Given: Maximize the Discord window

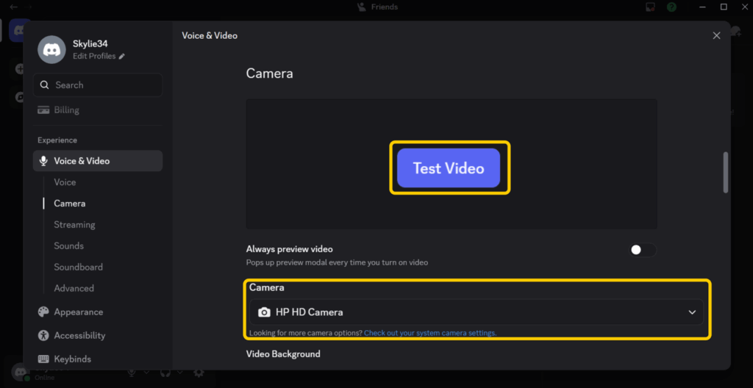Looking at the screenshot, I should coord(724,7).
